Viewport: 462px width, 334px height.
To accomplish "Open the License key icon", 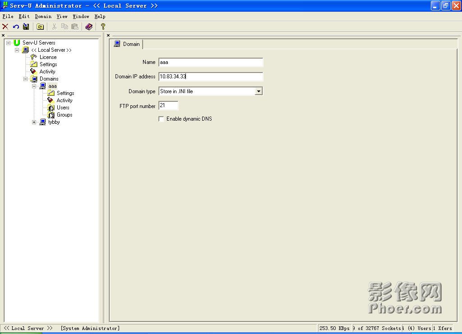I will 34,57.
